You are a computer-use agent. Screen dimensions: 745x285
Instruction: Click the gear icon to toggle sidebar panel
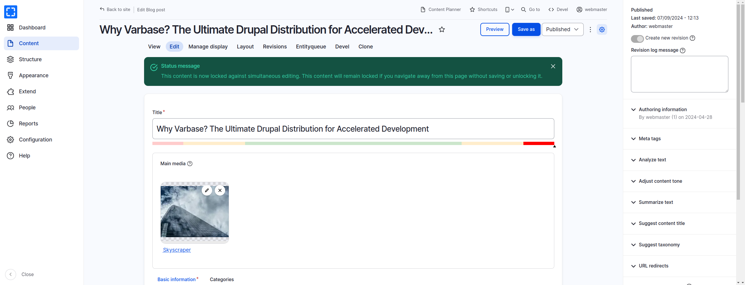602,29
